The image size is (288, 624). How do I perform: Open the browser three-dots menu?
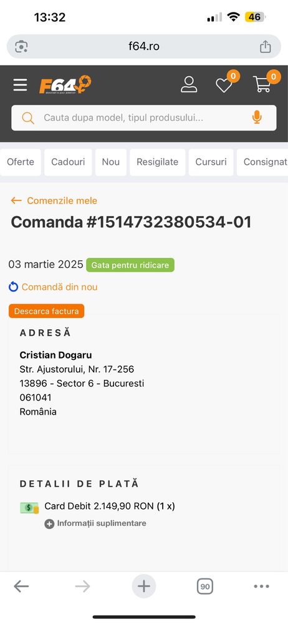261,586
